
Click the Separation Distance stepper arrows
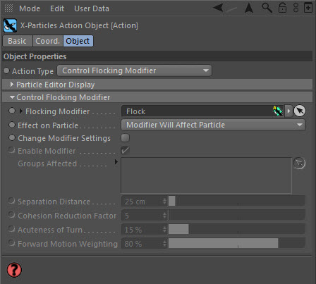164,202
